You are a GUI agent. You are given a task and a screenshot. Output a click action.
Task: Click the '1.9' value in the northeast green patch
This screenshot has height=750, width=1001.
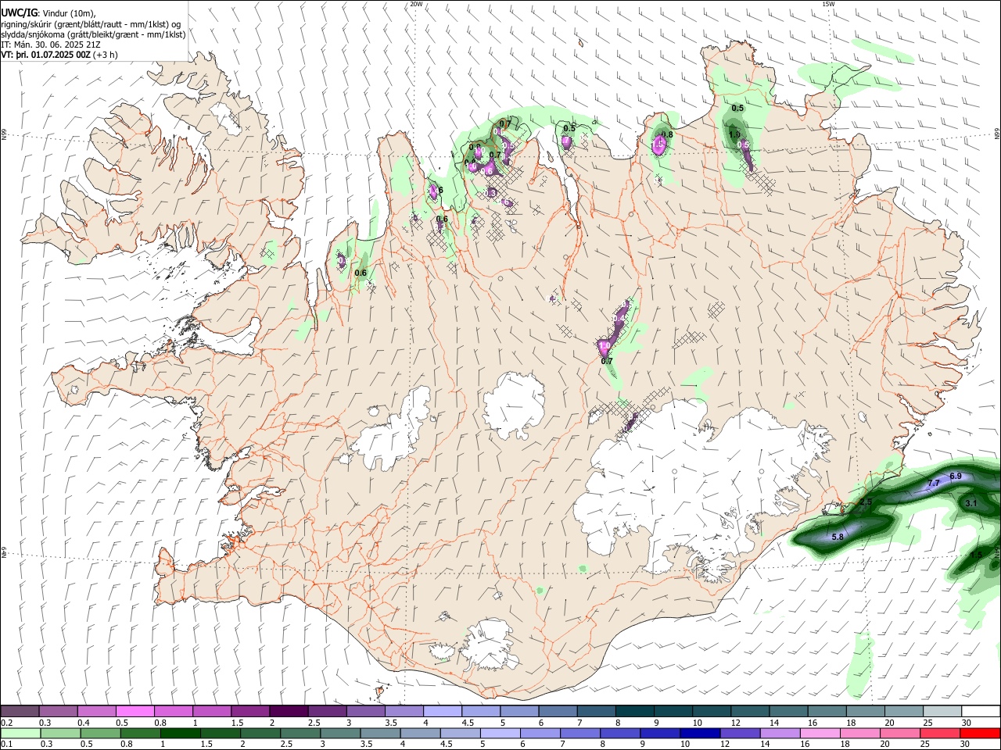tap(734, 134)
